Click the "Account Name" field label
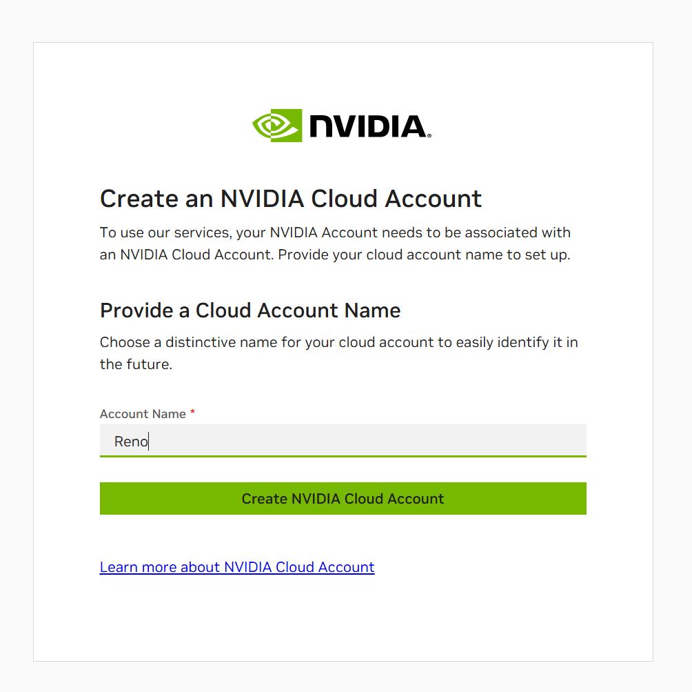The width and height of the screenshot is (692, 692). [143, 414]
